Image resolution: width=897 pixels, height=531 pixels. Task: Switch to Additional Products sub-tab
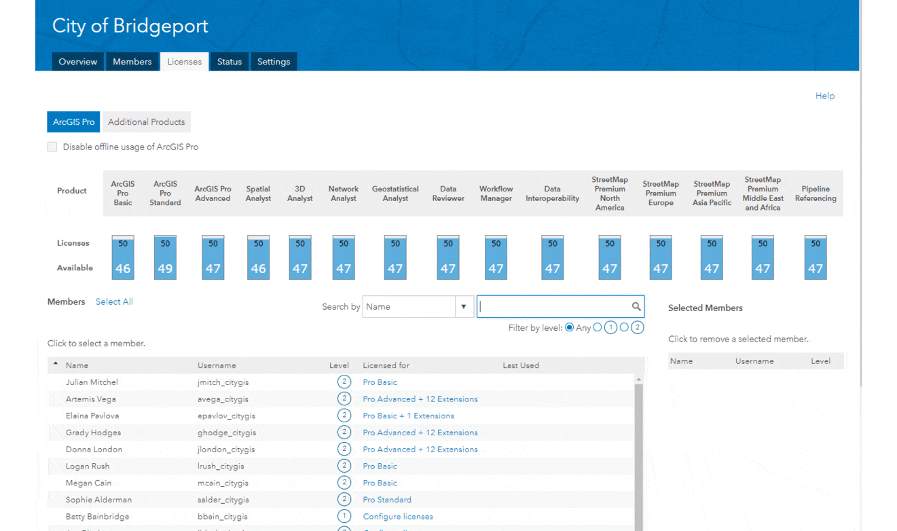(147, 122)
